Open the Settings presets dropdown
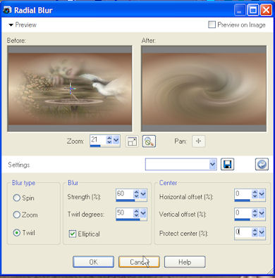The height and width of the screenshot is (278, 275). [x=181, y=165]
